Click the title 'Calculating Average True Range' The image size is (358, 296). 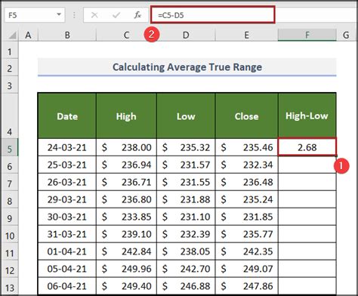point(187,67)
